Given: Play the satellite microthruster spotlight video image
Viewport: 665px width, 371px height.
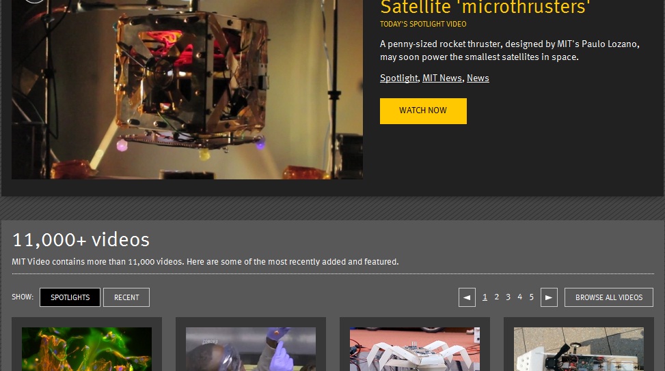Looking at the screenshot, I should click(187, 89).
